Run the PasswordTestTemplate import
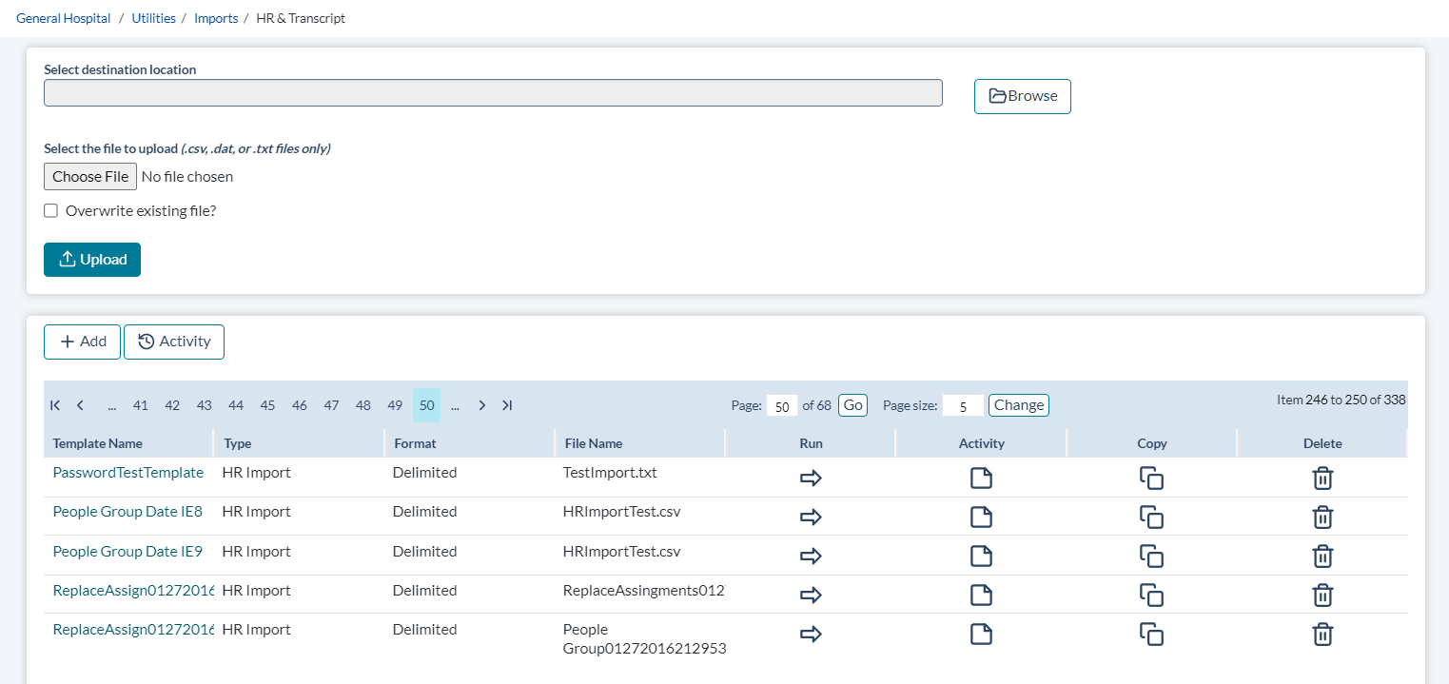Viewport: 1449px width, 684px height. (x=811, y=478)
